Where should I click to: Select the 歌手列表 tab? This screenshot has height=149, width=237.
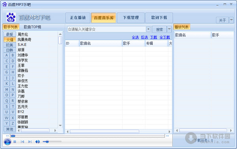[x=11, y=27]
